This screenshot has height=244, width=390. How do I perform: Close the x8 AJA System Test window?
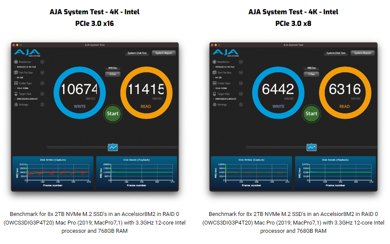click(212, 45)
